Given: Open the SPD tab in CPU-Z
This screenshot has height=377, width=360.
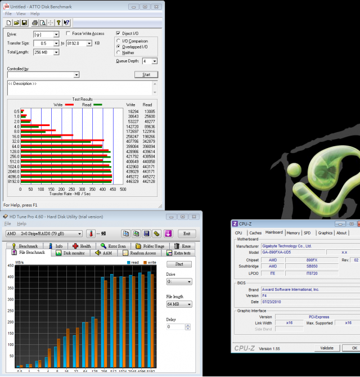Looking at the screenshot, I should 307,233.
